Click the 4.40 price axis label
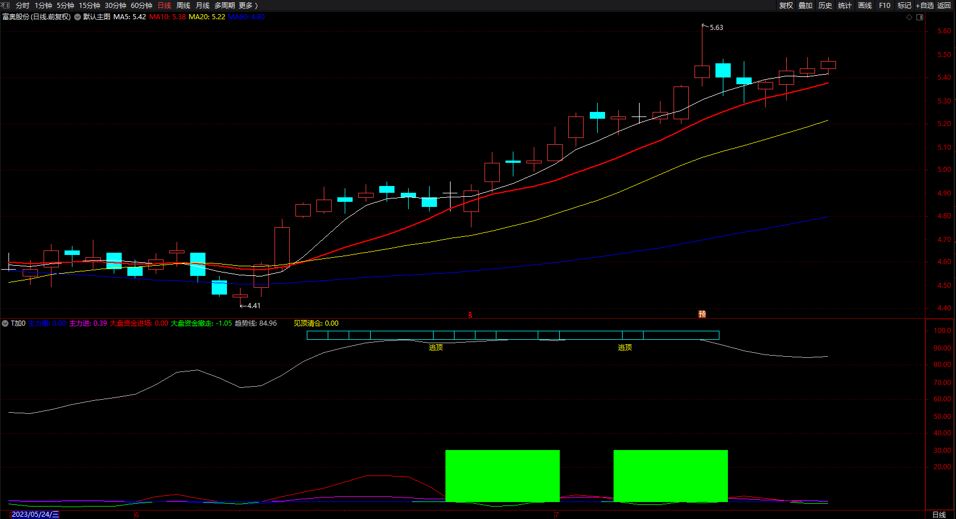The width and height of the screenshot is (956, 519). (x=944, y=308)
